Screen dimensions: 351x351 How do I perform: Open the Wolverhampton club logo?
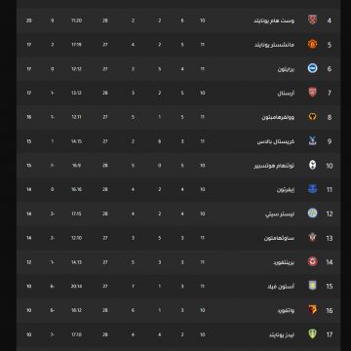[312, 117]
